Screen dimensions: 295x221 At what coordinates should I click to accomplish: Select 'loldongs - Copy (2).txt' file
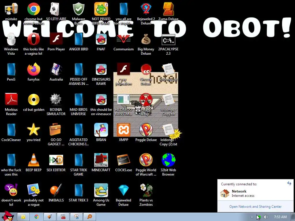[168, 130]
